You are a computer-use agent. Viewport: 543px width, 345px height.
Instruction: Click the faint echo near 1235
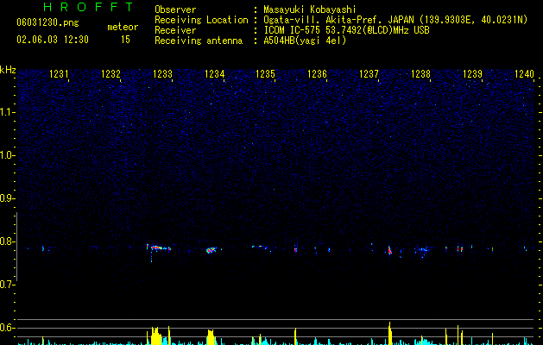[x=260, y=247]
